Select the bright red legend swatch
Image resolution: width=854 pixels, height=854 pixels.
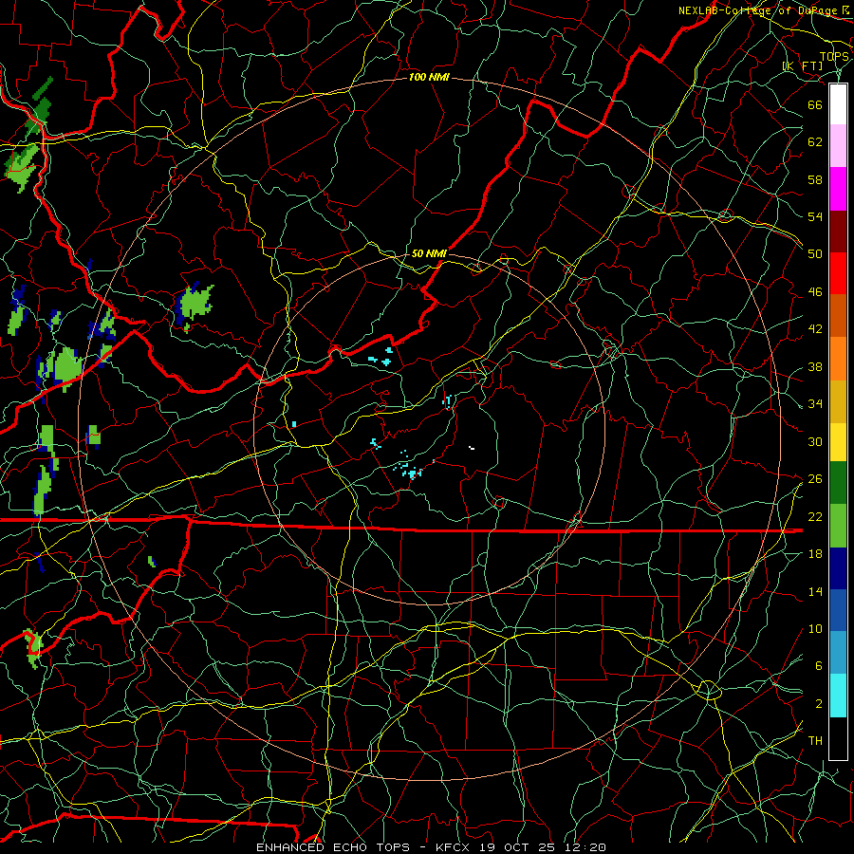pyautogui.click(x=838, y=273)
